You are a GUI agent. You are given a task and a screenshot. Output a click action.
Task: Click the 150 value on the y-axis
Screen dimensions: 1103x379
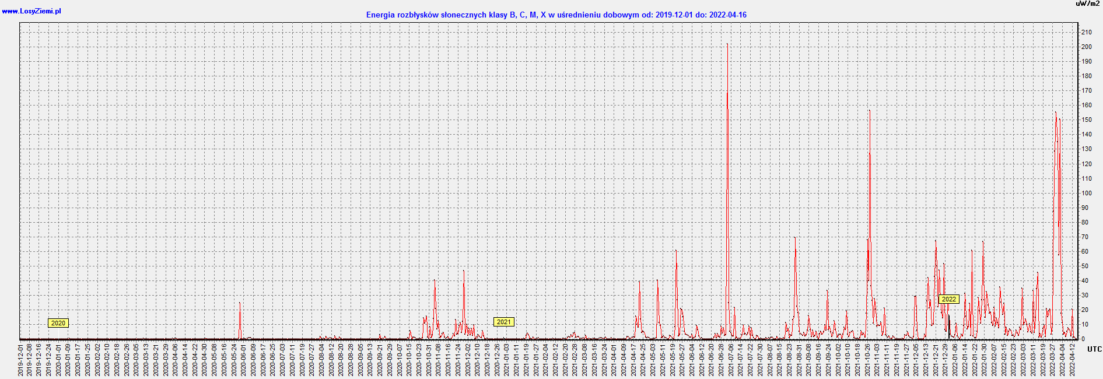1086,120
